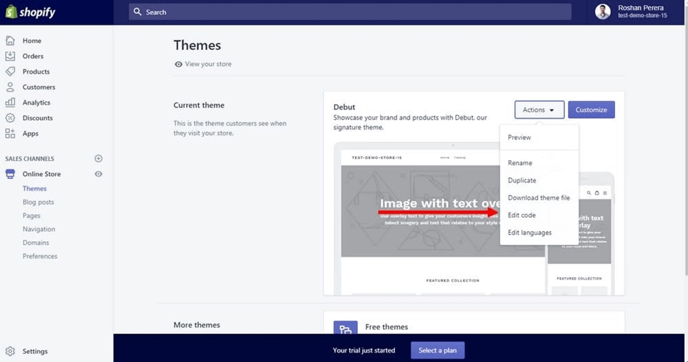Open Navigation sub-item
The width and height of the screenshot is (688, 362).
click(39, 229)
